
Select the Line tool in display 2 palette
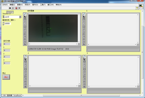(x=25, y=67)
